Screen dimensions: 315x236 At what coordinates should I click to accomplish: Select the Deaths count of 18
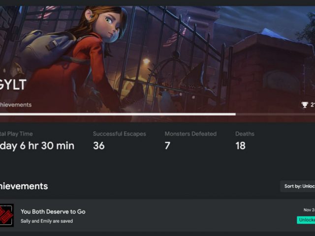[240, 146]
